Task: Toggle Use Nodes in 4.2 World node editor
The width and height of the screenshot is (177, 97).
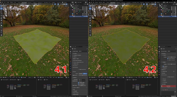Action: [147, 77]
